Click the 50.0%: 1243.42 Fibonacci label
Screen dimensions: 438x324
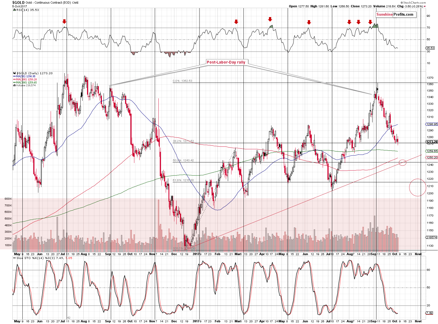coord(183,160)
